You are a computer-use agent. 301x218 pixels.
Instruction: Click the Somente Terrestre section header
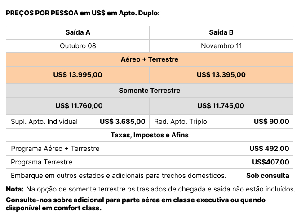tap(150, 91)
